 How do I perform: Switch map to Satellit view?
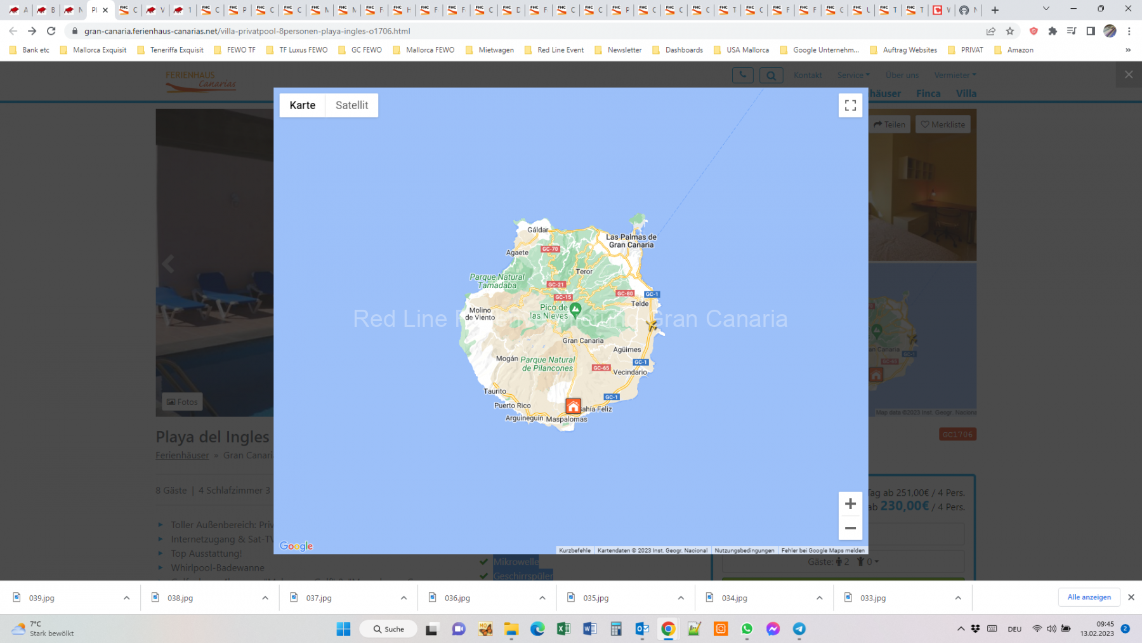[351, 105]
